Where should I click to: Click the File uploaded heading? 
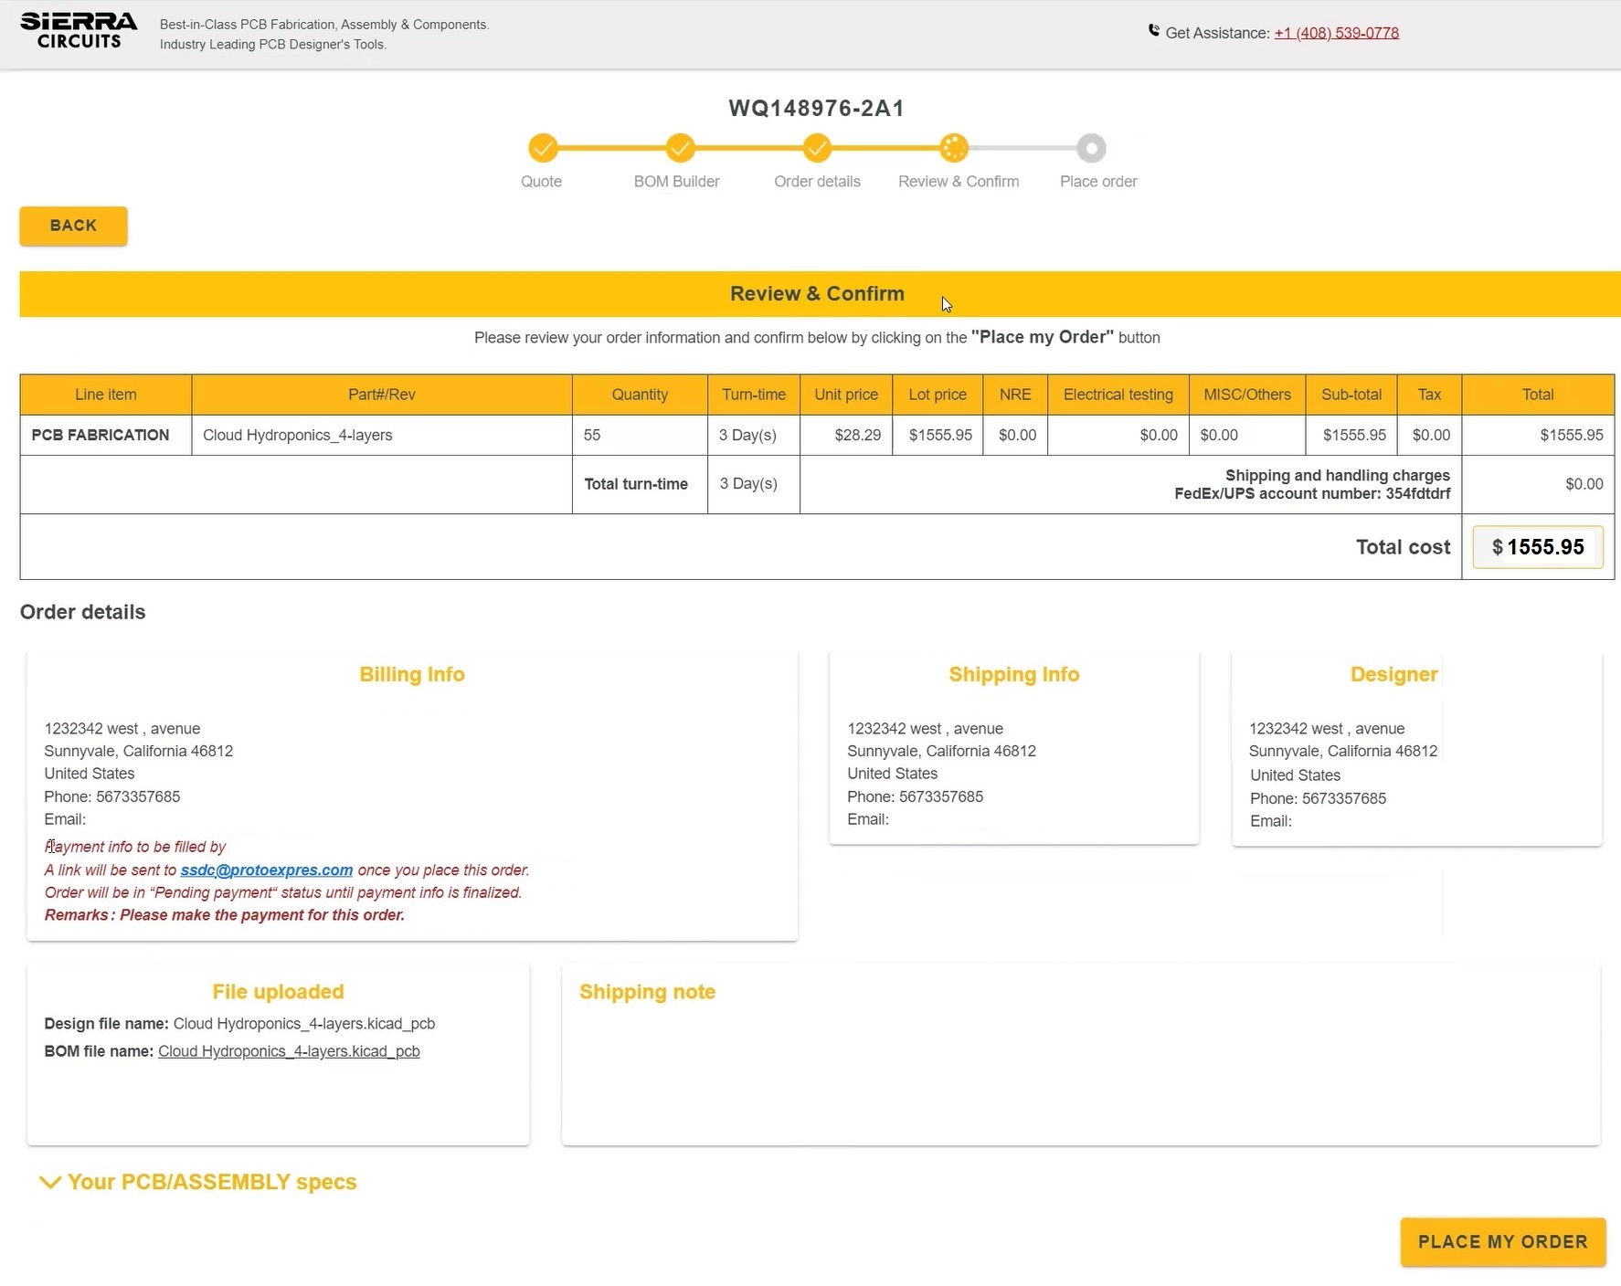279,992
